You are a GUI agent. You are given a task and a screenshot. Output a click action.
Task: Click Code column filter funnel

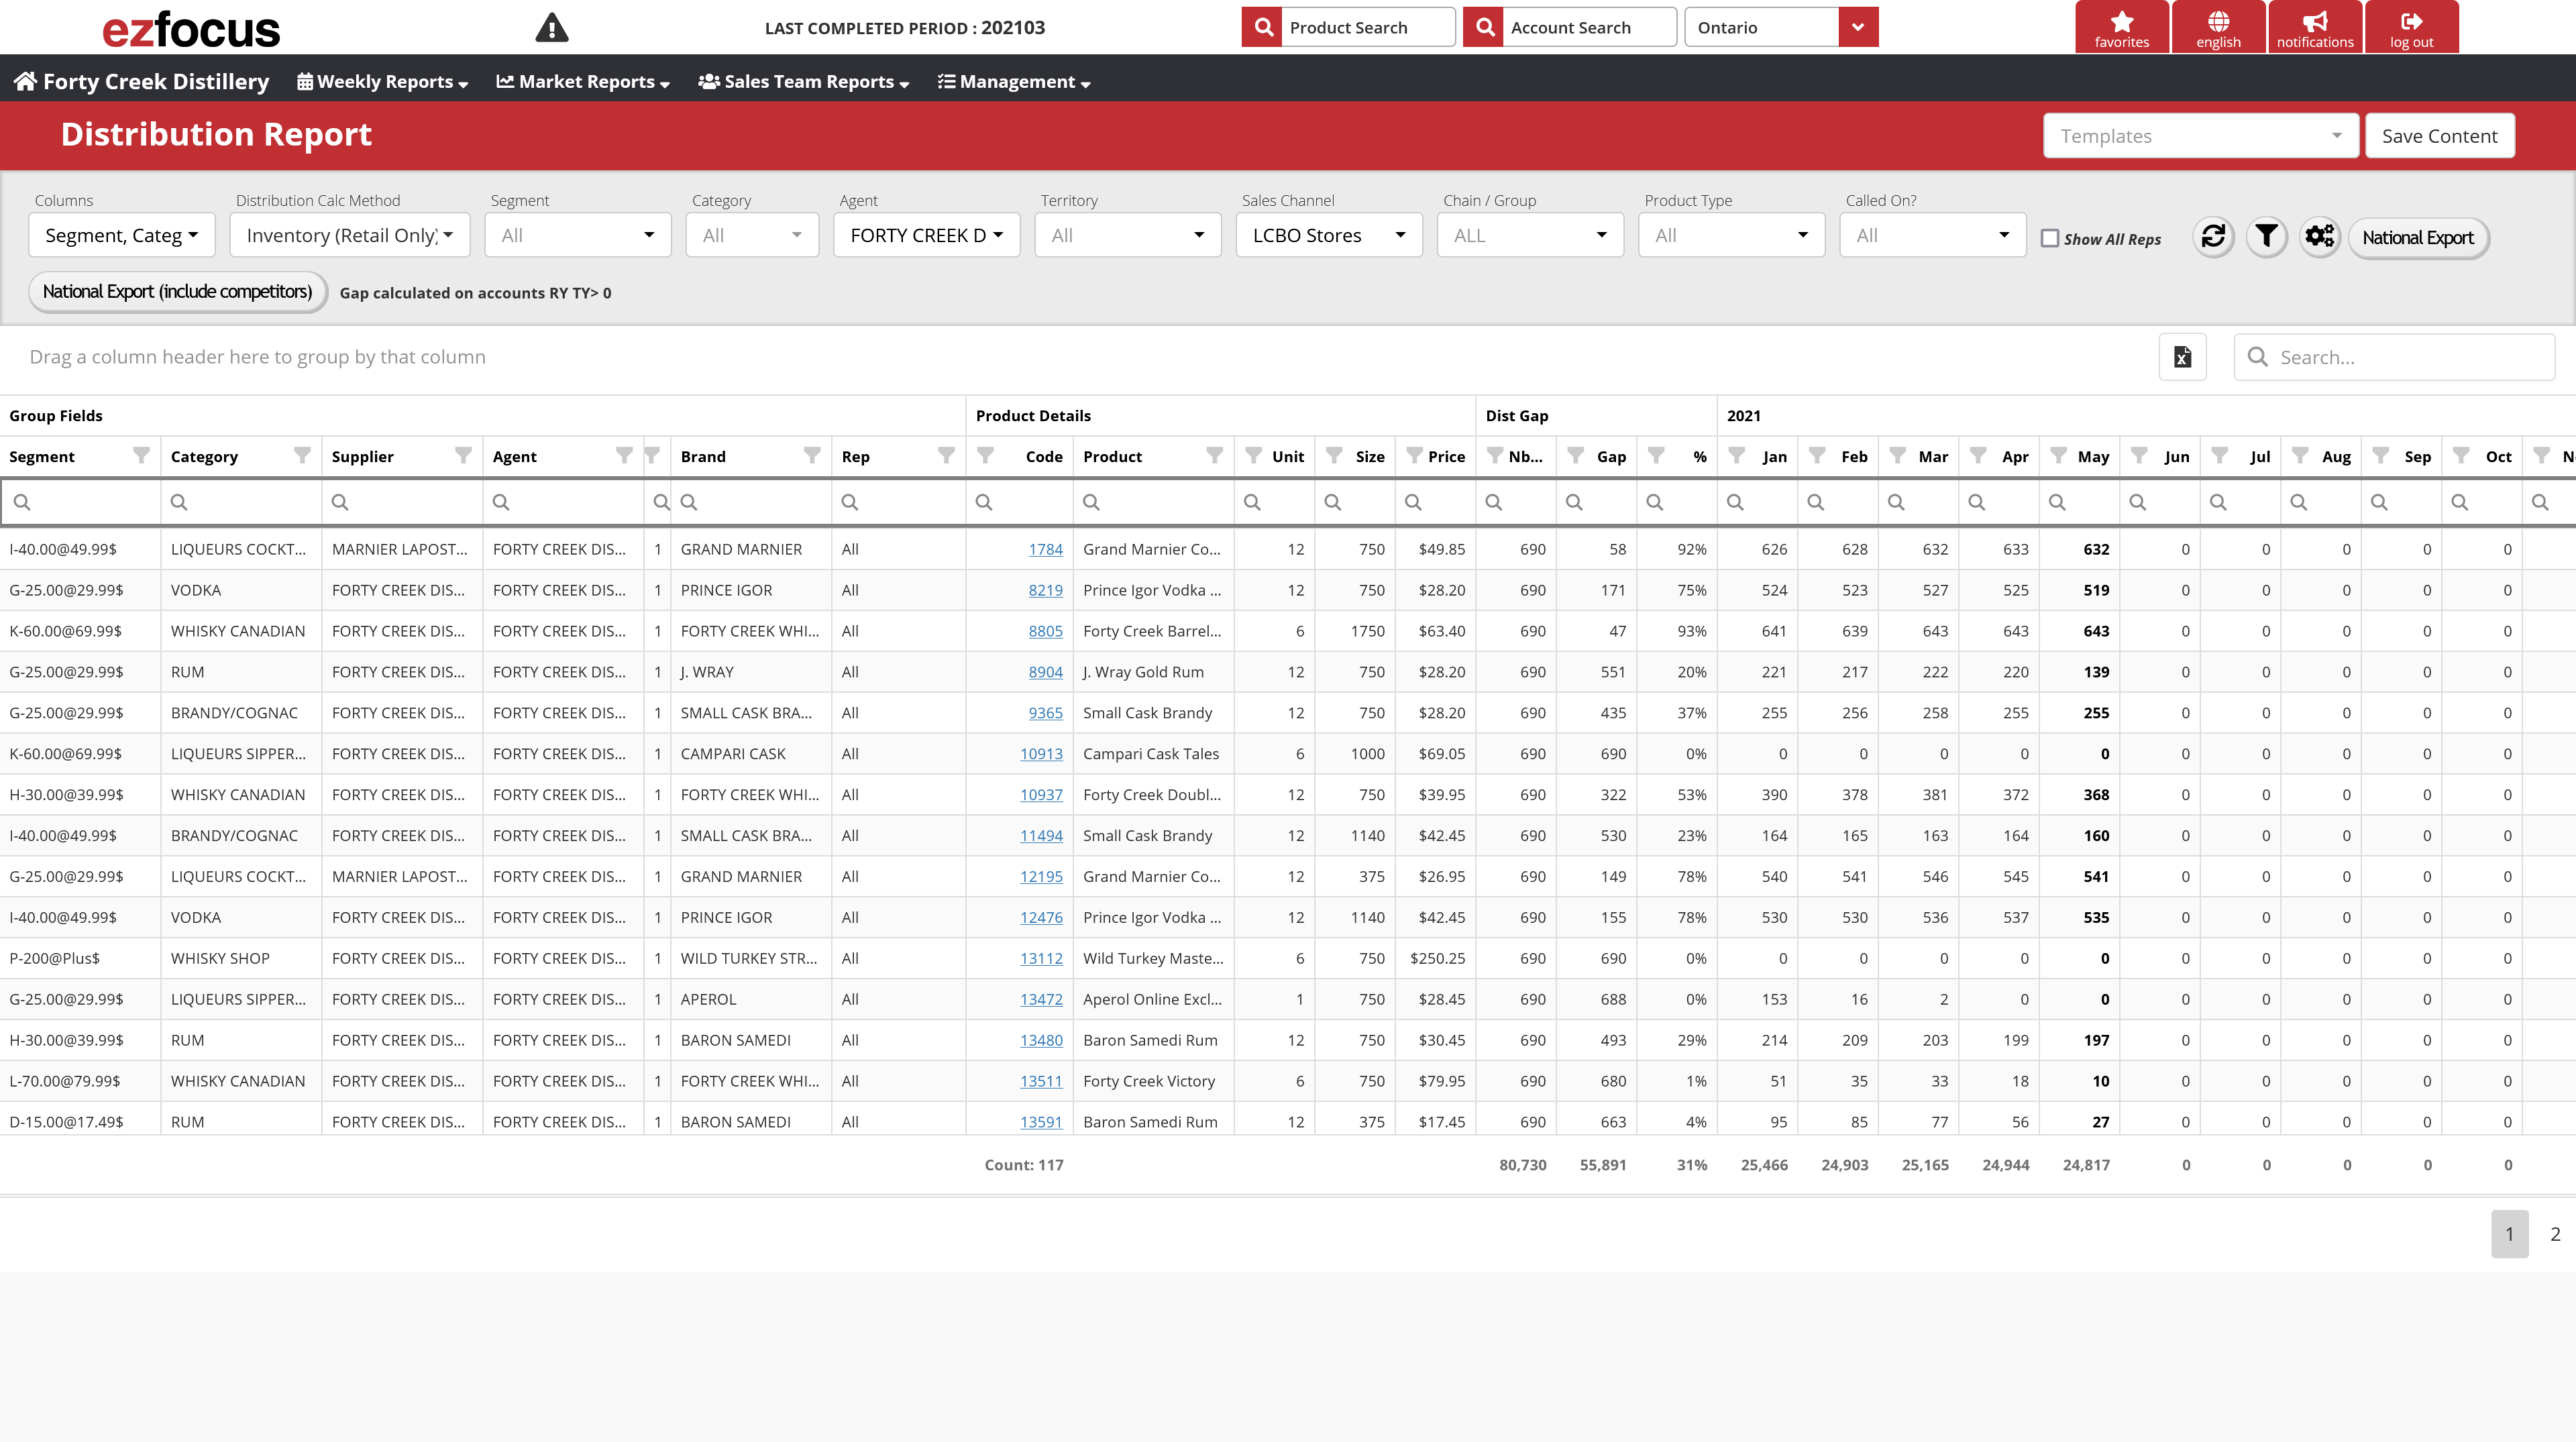[986, 456]
